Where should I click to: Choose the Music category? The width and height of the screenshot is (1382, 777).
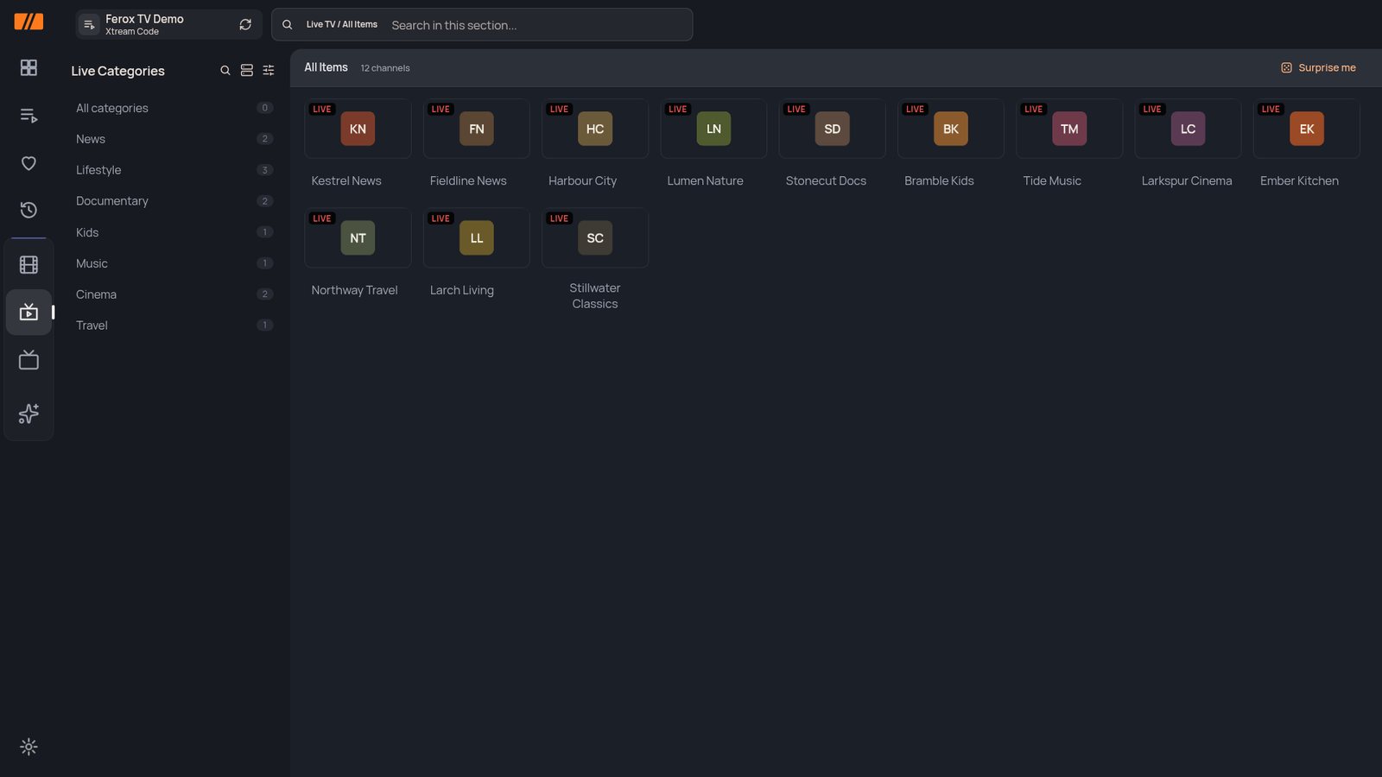[174, 263]
